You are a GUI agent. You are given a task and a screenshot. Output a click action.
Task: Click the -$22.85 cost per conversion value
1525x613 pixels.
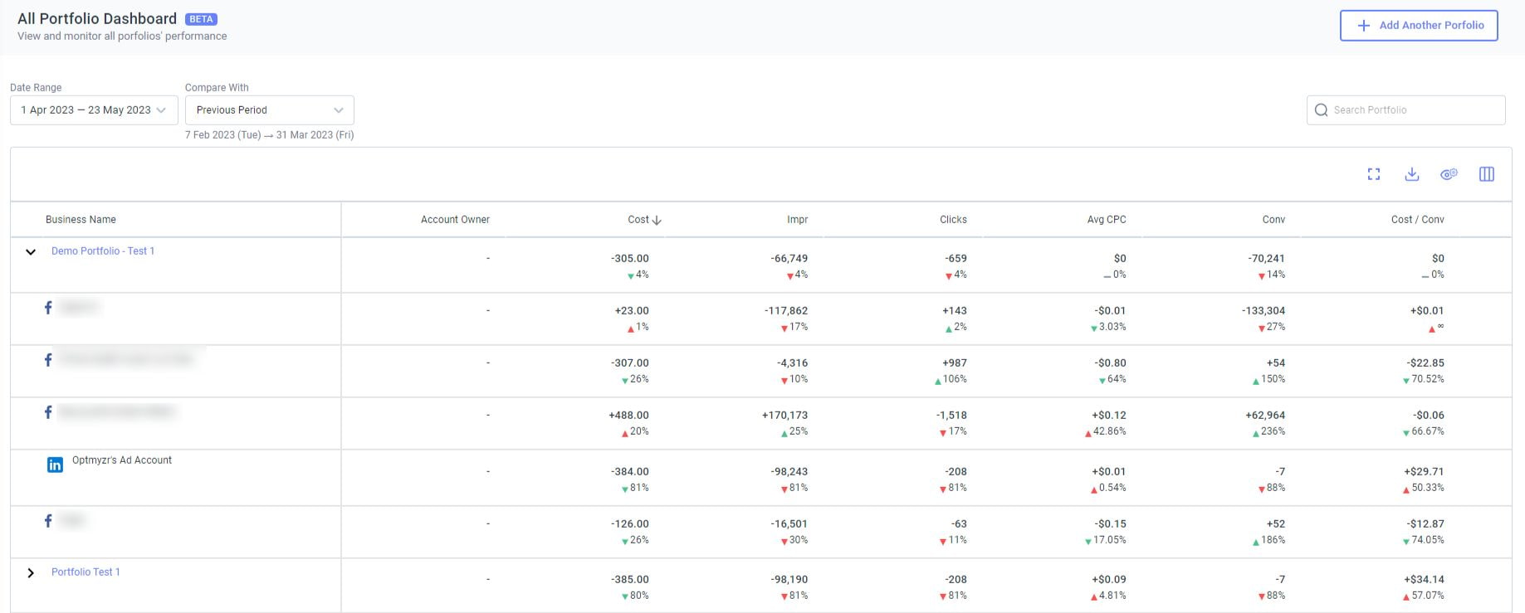1425,363
